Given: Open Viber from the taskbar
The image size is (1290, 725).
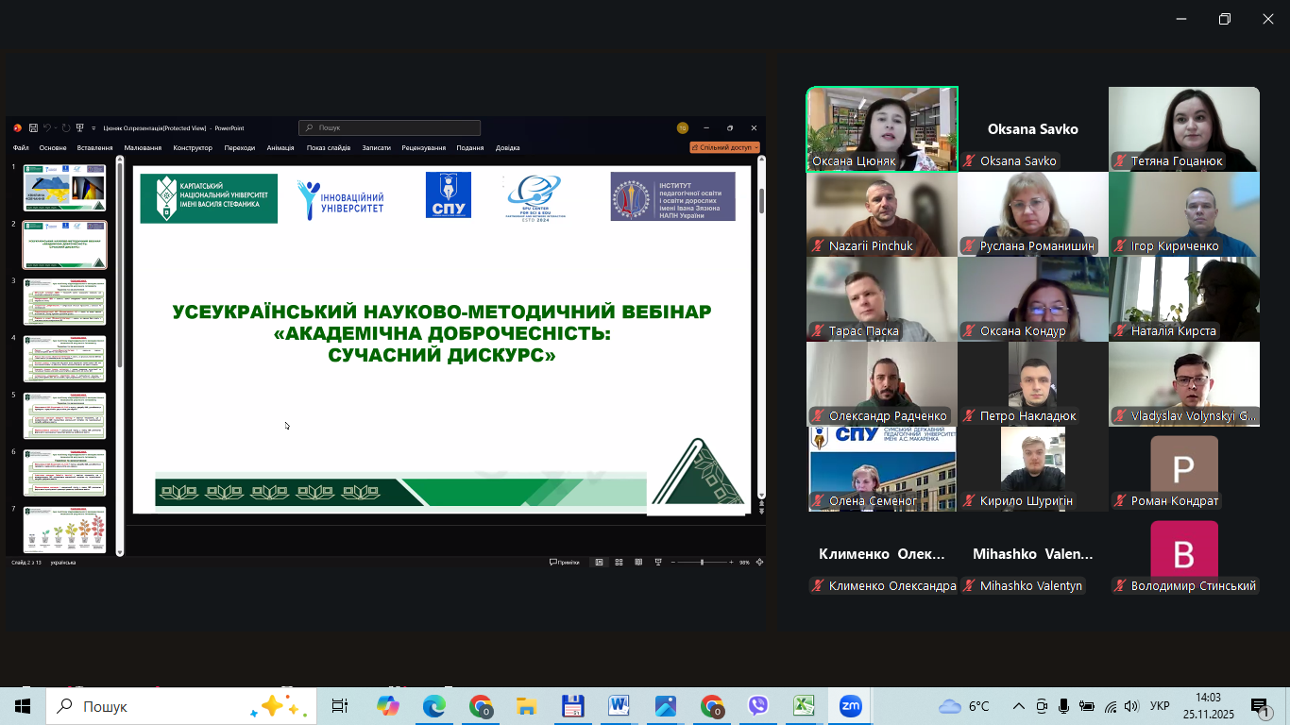Looking at the screenshot, I should (757, 706).
